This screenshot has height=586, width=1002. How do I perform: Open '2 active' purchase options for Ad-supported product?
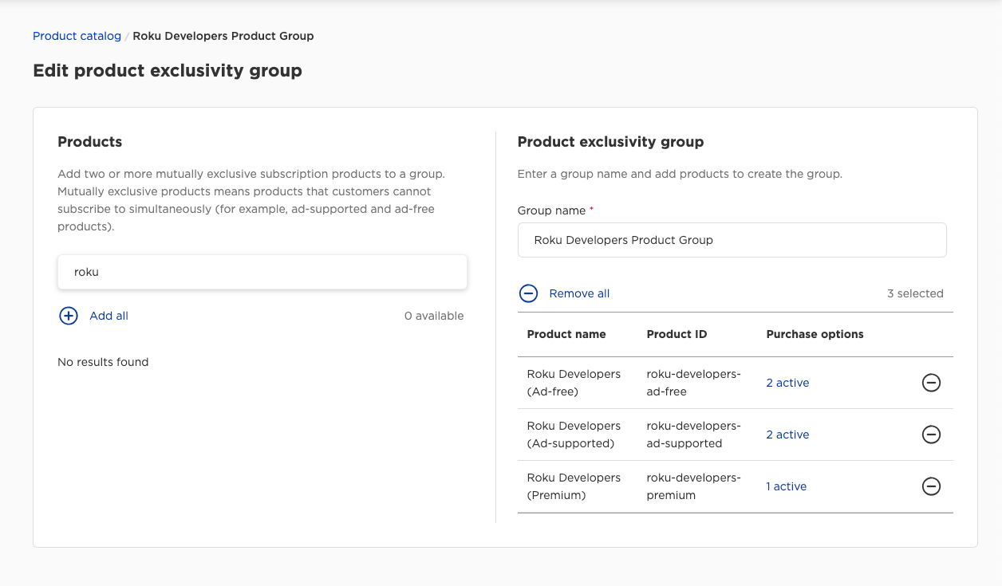click(787, 435)
